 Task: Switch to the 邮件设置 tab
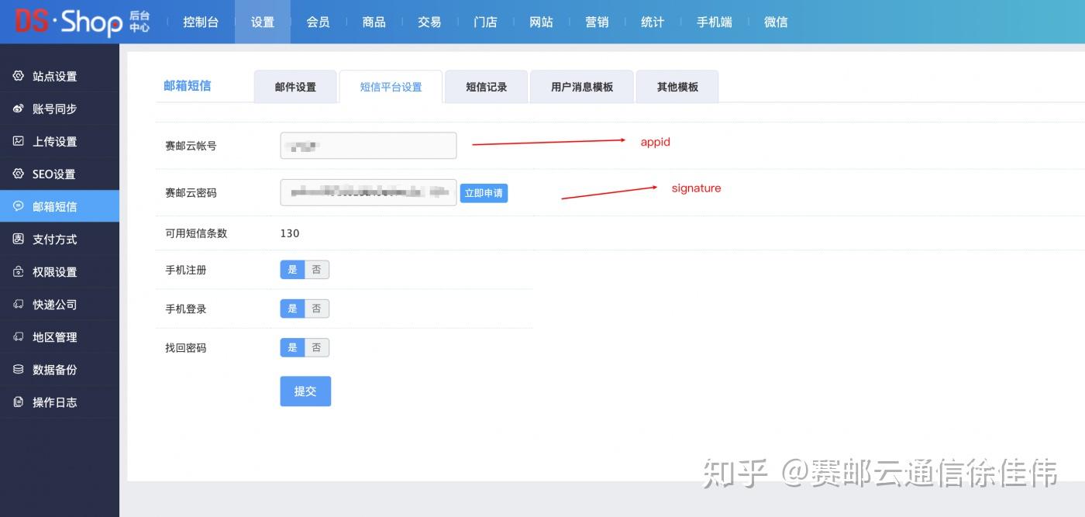(295, 87)
